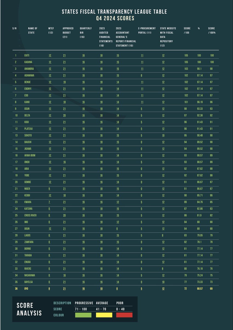The height and width of the screenshot is (330, 233).
Task: Click the '71 - 100' score range
Action: pos(81,309)
